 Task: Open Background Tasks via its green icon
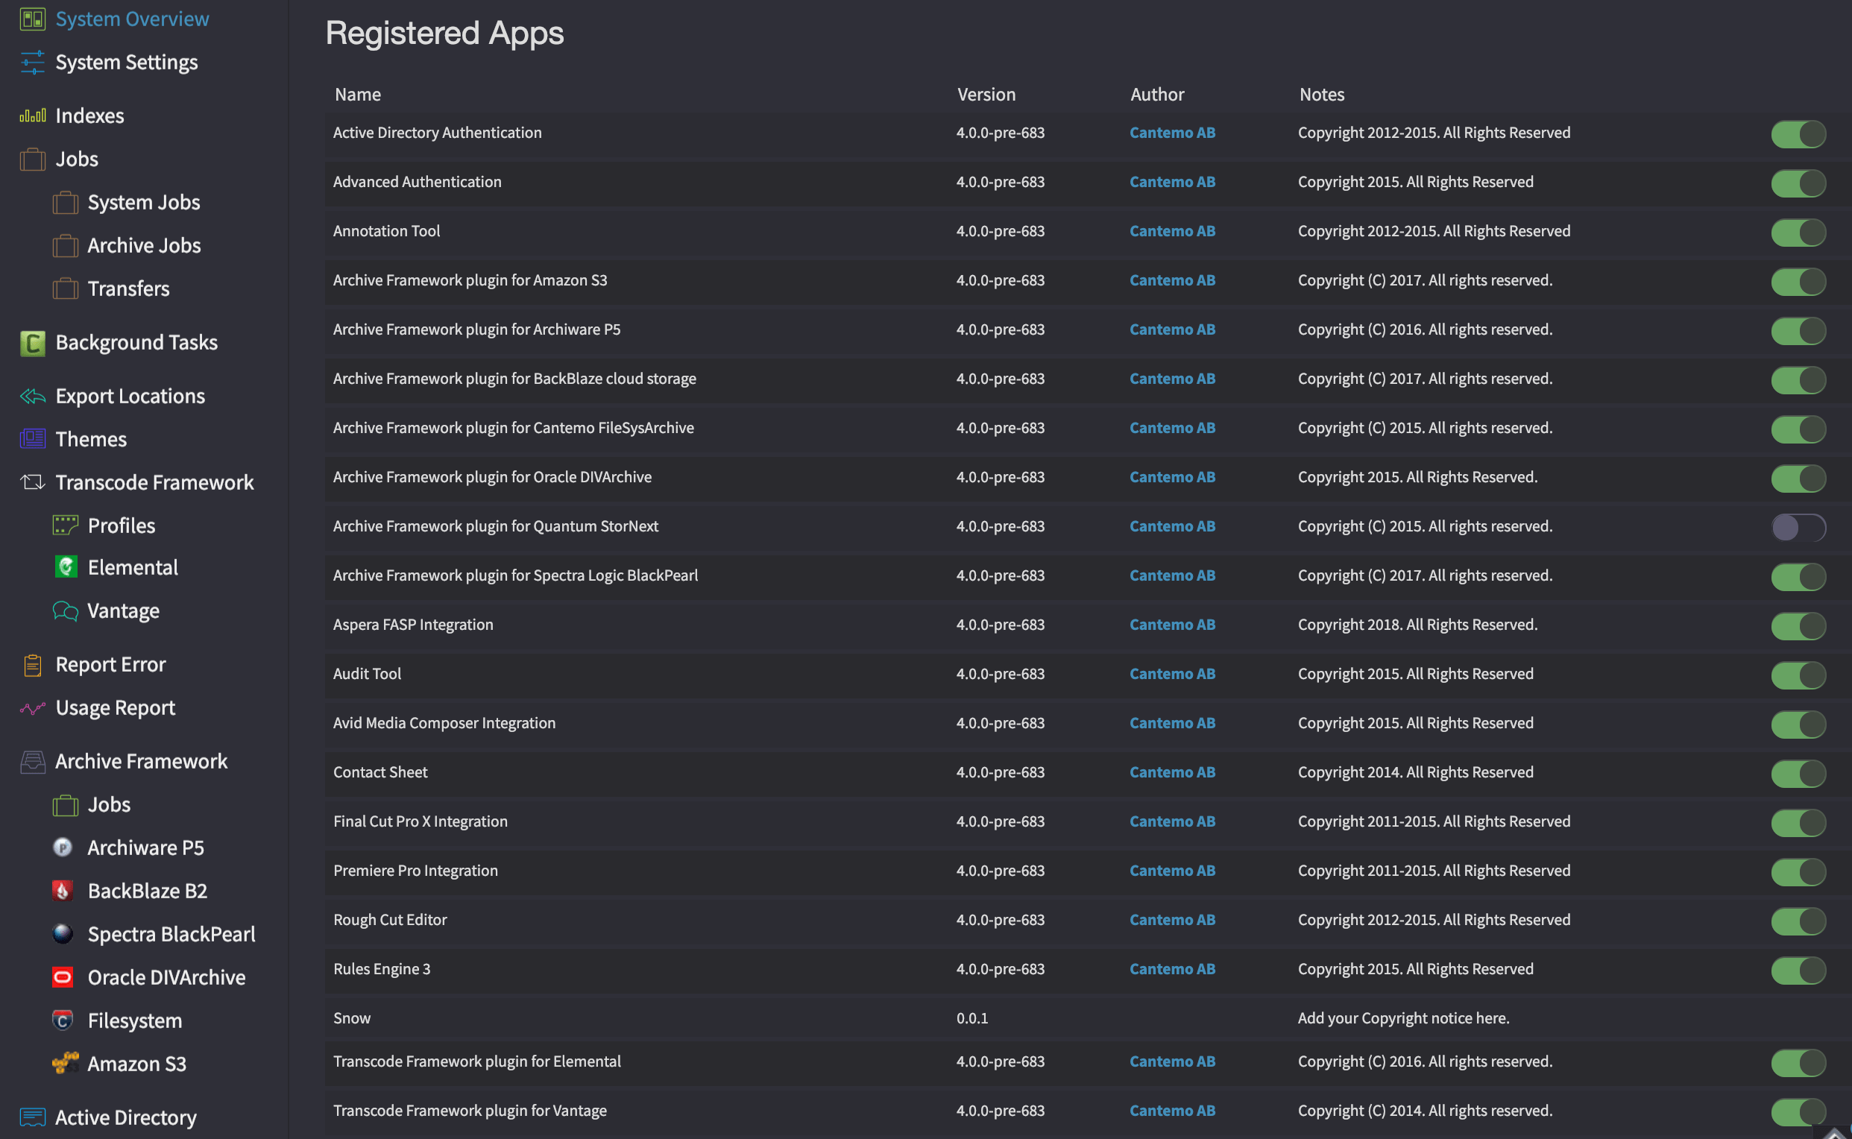[x=31, y=343]
